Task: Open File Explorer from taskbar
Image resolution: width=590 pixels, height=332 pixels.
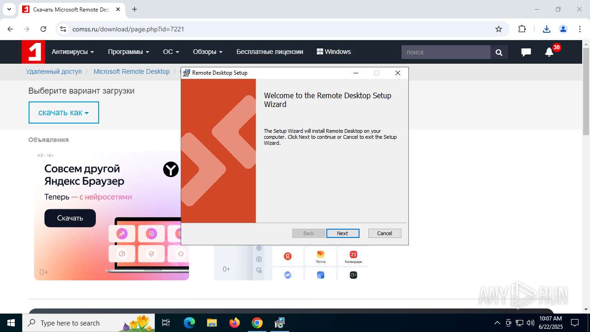Action: [x=212, y=323]
